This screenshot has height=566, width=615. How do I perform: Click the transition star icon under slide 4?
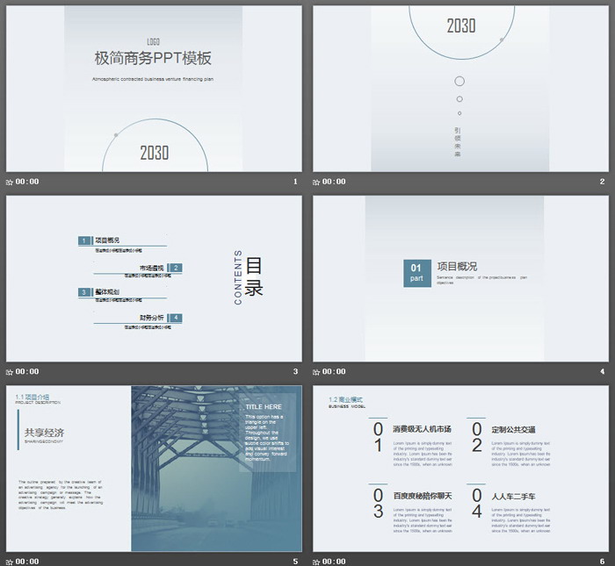point(317,371)
